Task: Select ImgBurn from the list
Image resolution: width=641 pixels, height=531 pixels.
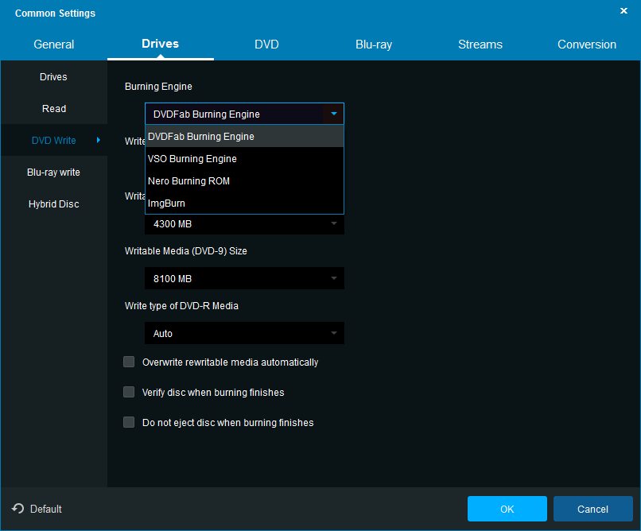Action: pyautogui.click(x=244, y=203)
